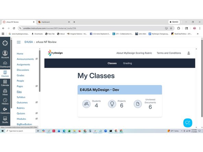The width and height of the screenshot is (203, 152).
Task: Toggle the hamburger course menu icon
Action: (x=19, y=42)
